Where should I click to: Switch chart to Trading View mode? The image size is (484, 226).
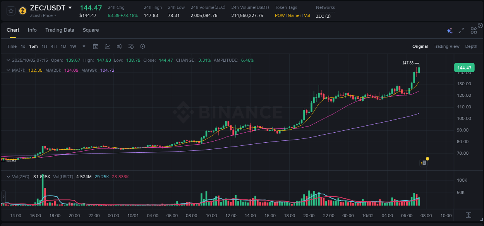(x=446, y=46)
